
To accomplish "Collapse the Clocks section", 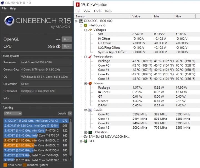I will pyautogui.click(x=86, y=110).
